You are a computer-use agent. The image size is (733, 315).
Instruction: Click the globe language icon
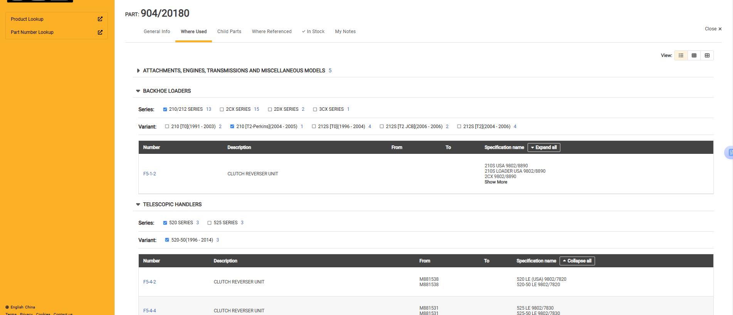7,307
